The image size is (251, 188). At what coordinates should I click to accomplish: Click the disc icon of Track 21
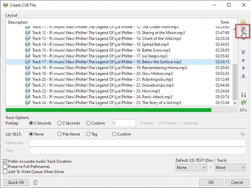(x=28, y=85)
